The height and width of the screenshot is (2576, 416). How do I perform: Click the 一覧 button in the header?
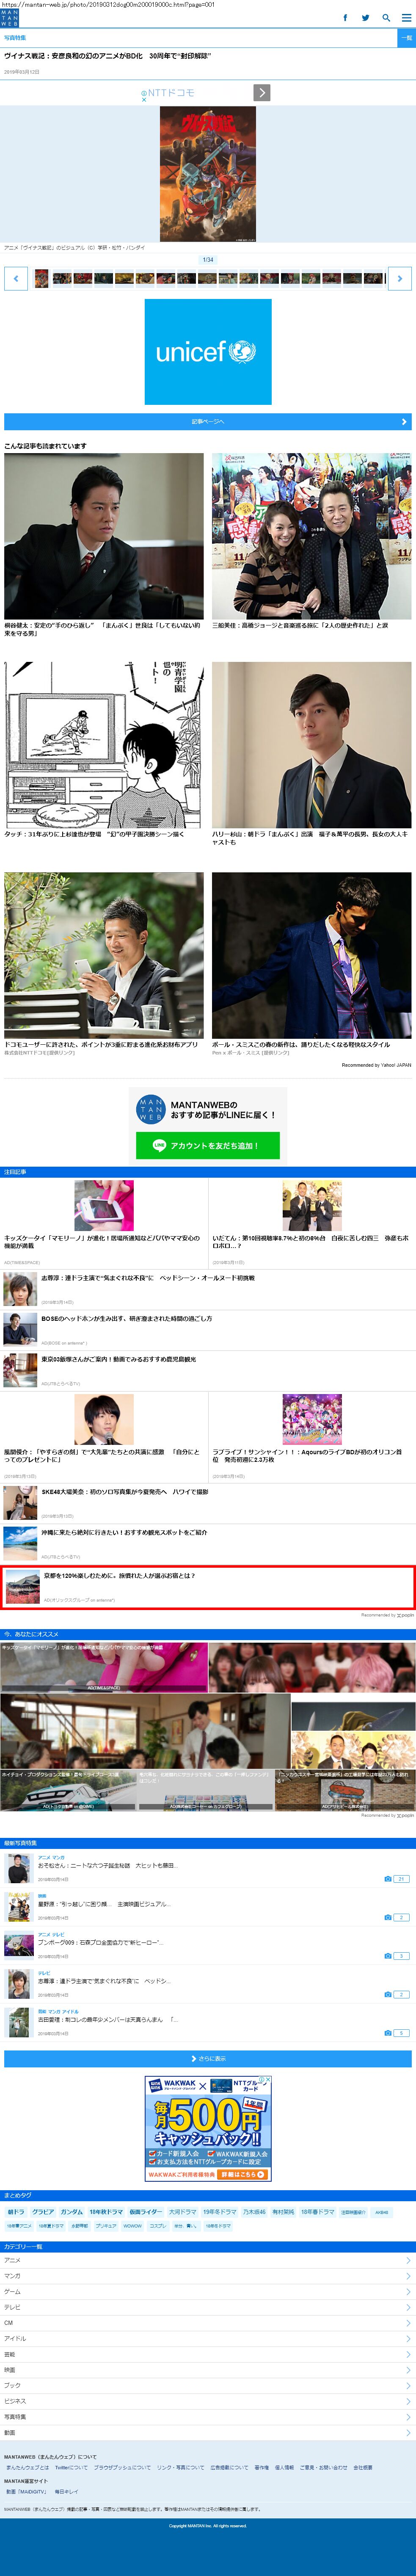point(406,38)
